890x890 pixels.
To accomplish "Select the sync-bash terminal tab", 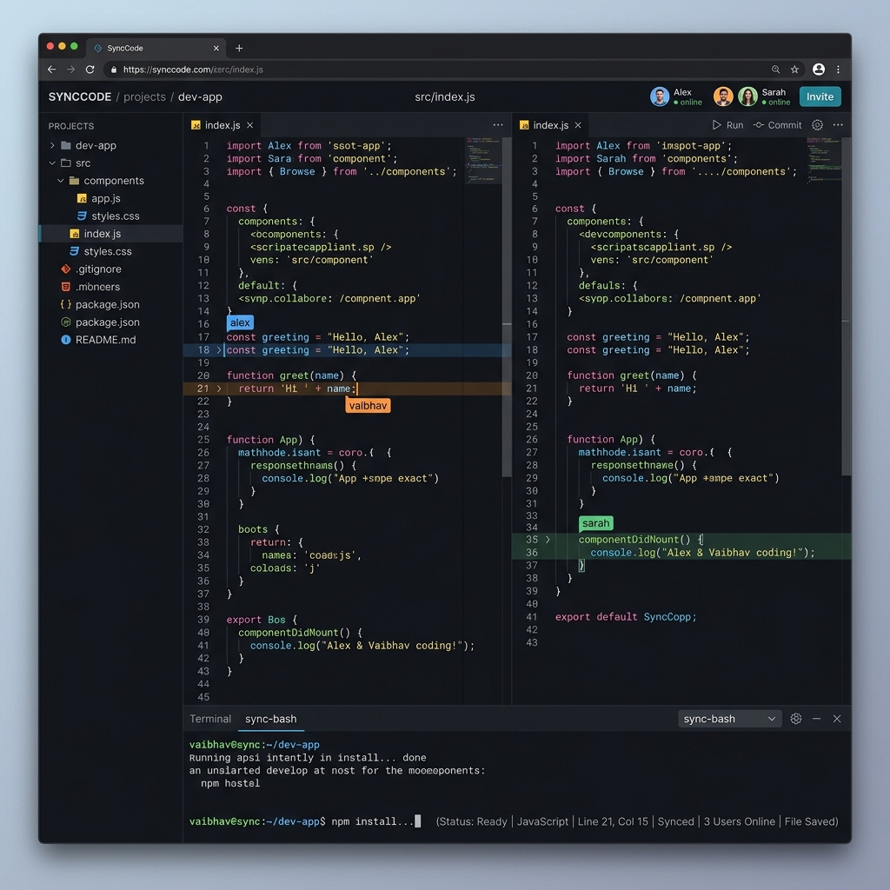I will 271,719.
